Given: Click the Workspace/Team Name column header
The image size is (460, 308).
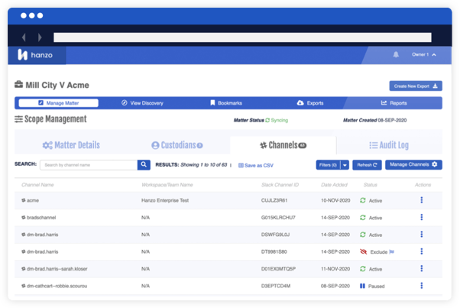Looking at the screenshot, I should pyautogui.click(x=167, y=185).
